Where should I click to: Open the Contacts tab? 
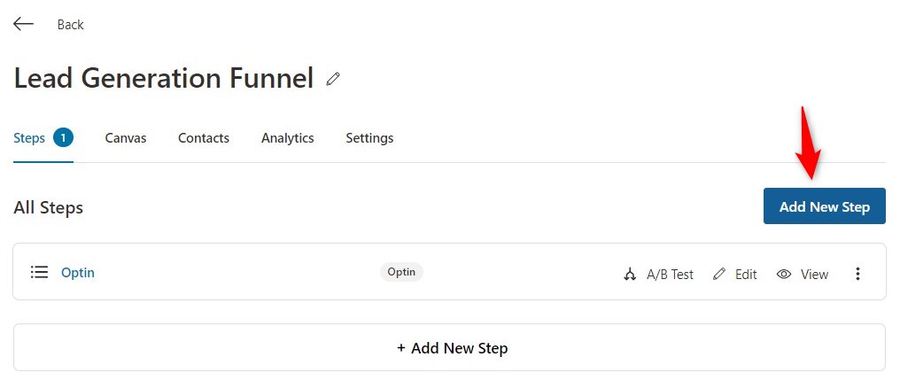tap(204, 138)
